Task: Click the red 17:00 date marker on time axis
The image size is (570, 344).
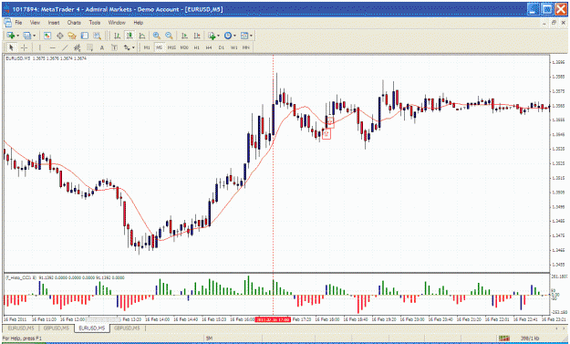Action: 273,319
